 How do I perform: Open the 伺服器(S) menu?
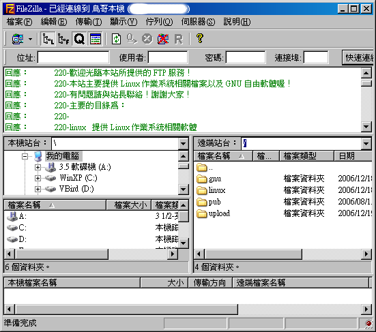click(198, 22)
